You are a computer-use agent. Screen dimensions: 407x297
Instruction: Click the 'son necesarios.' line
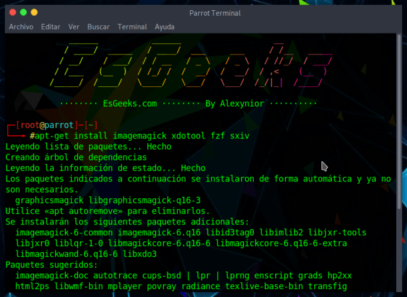42,190
